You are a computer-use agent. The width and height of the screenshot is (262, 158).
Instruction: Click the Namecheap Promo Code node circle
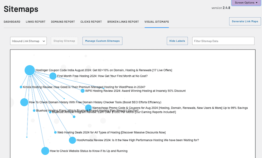[88, 108]
